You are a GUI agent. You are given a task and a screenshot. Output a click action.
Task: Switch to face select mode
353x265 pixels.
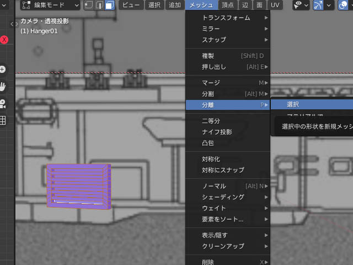110,5
